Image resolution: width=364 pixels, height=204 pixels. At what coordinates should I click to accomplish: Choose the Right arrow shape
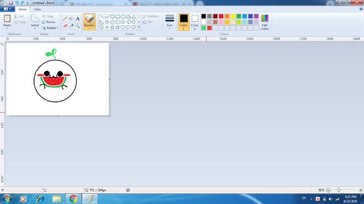[x=123, y=22]
